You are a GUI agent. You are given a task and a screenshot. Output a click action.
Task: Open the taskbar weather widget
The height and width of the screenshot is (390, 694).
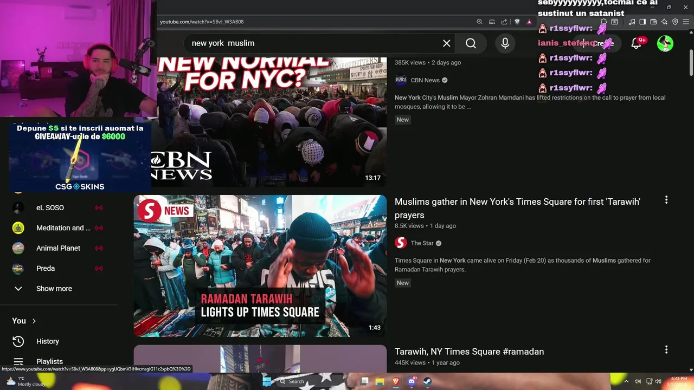(x=27, y=381)
